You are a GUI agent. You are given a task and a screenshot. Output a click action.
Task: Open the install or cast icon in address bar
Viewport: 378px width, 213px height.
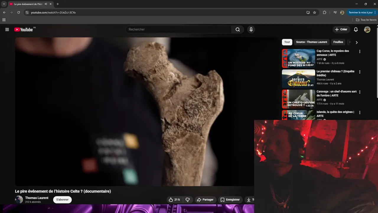pos(308,12)
